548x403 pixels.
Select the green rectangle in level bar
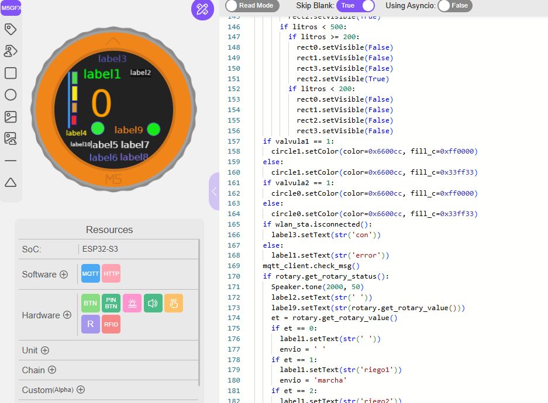pos(74,78)
